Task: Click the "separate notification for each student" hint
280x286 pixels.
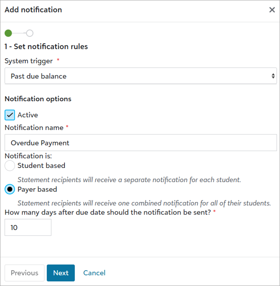Action: click(129, 180)
